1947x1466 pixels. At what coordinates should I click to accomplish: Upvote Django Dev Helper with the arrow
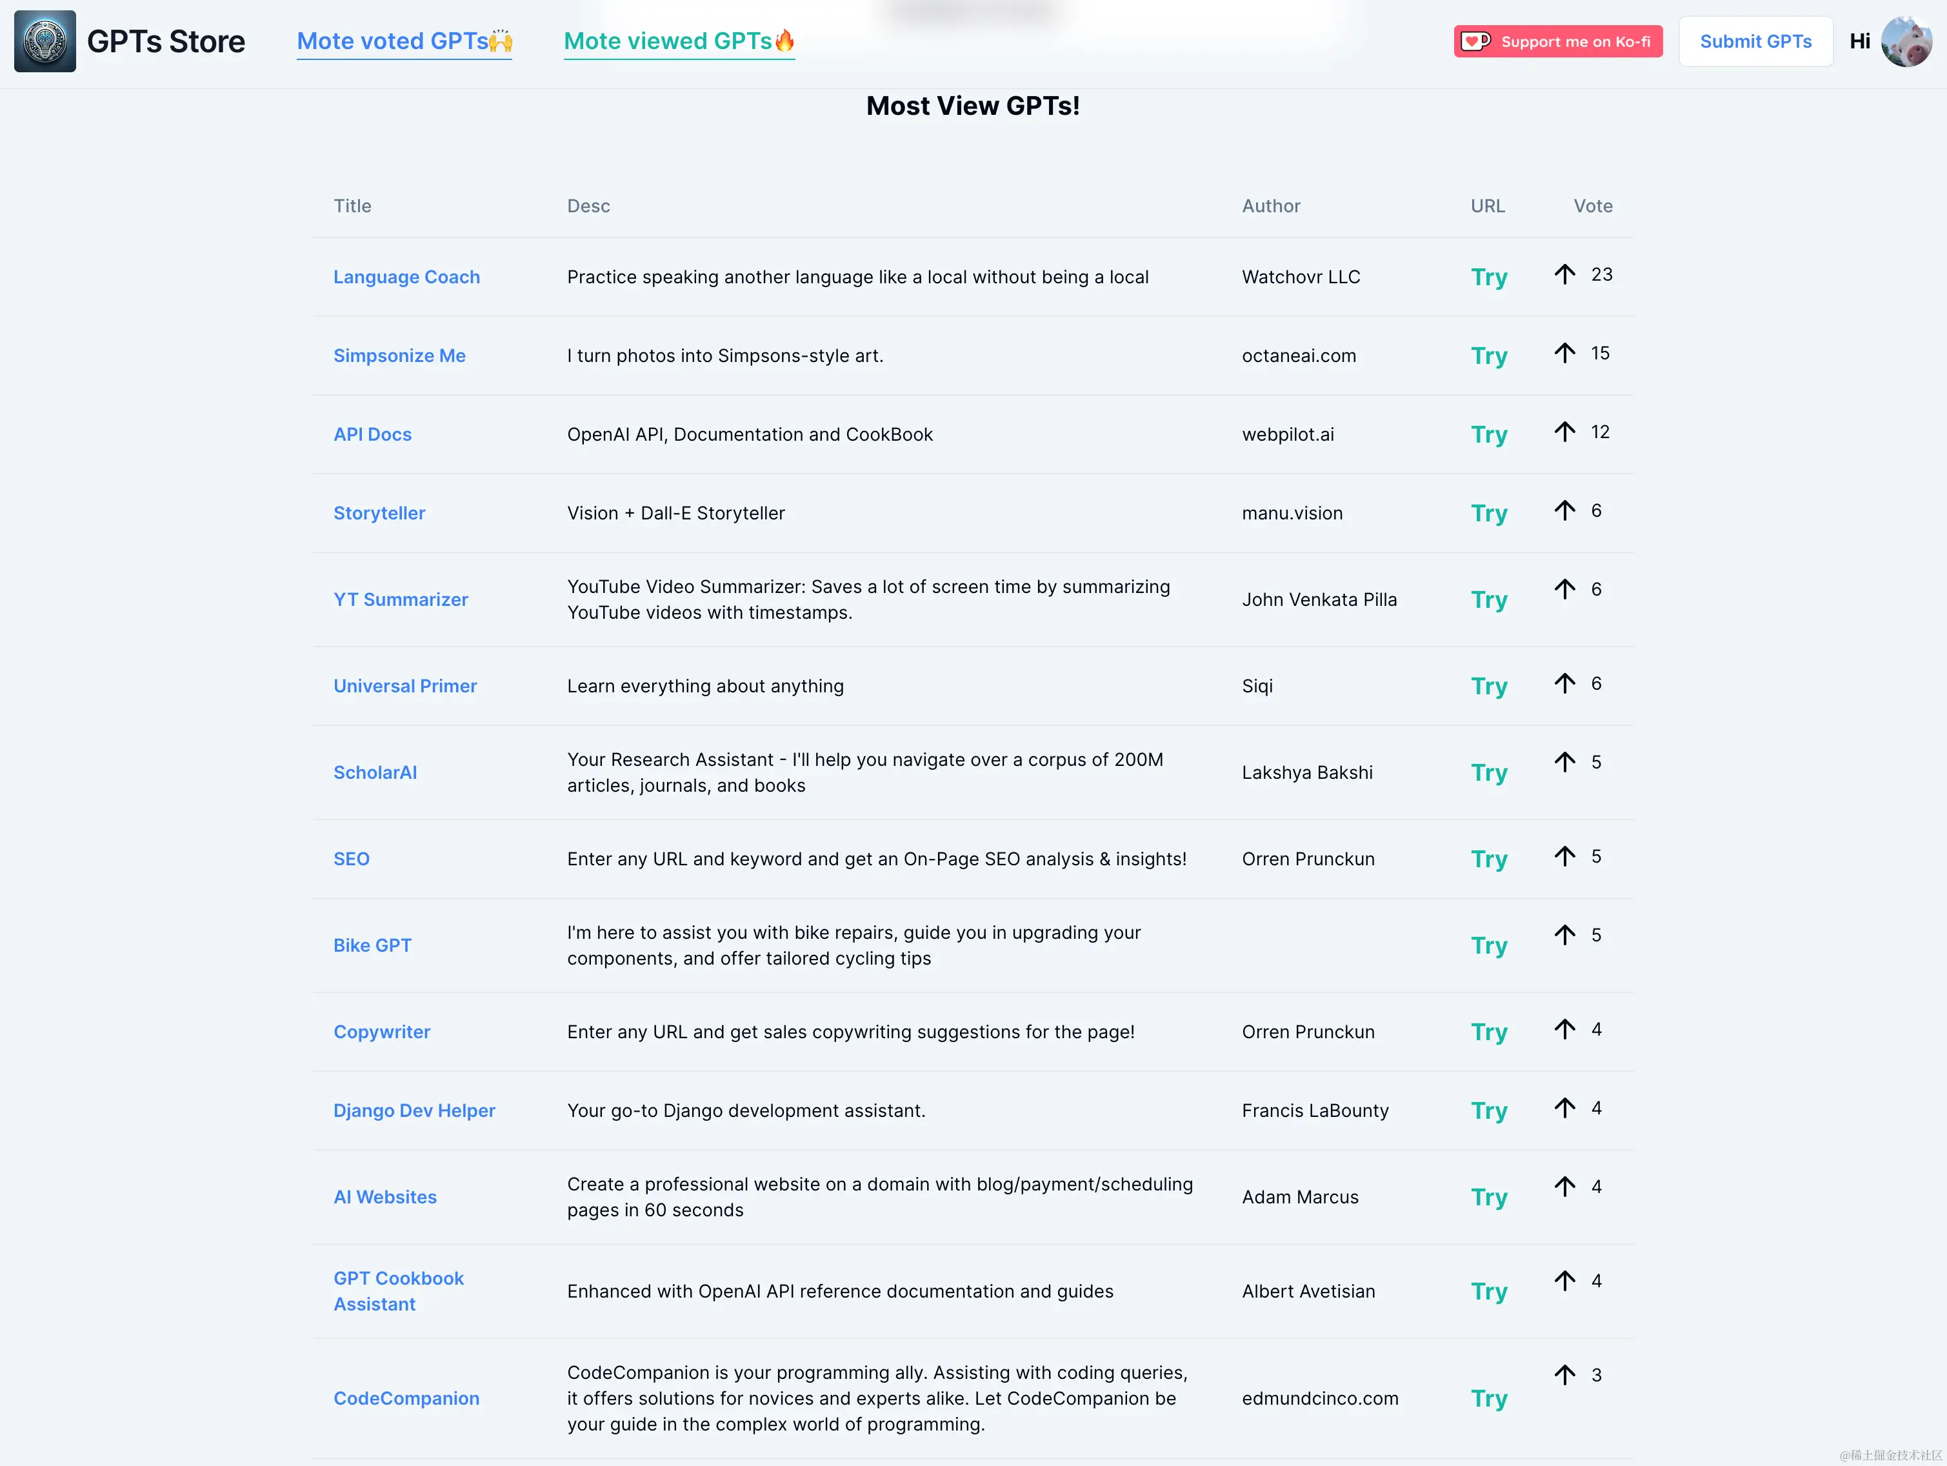coord(1564,1108)
